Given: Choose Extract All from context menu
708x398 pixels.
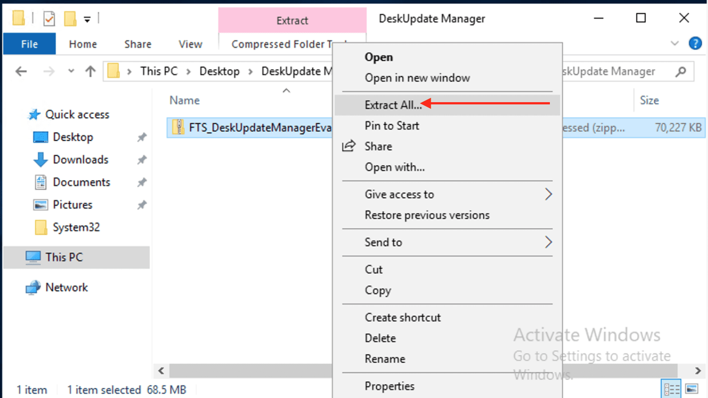Looking at the screenshot, I should 393,105.
